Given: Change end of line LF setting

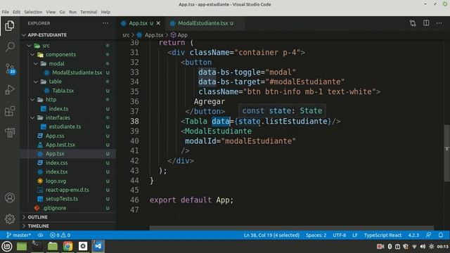Looking at the screenshot, I should coord(355,235).
